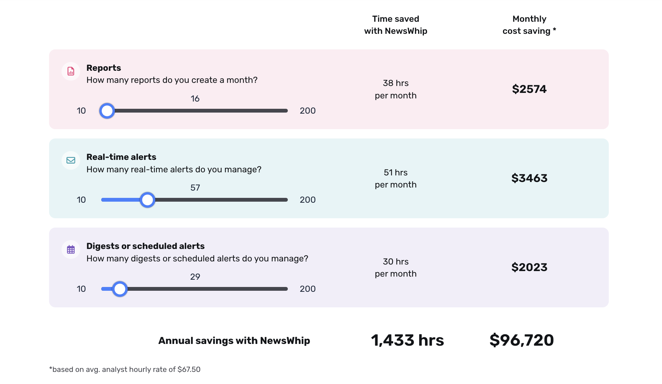662x384 pixels.
Task: Click the Digests slider handle at 29
Action: (x=120, y=289)
